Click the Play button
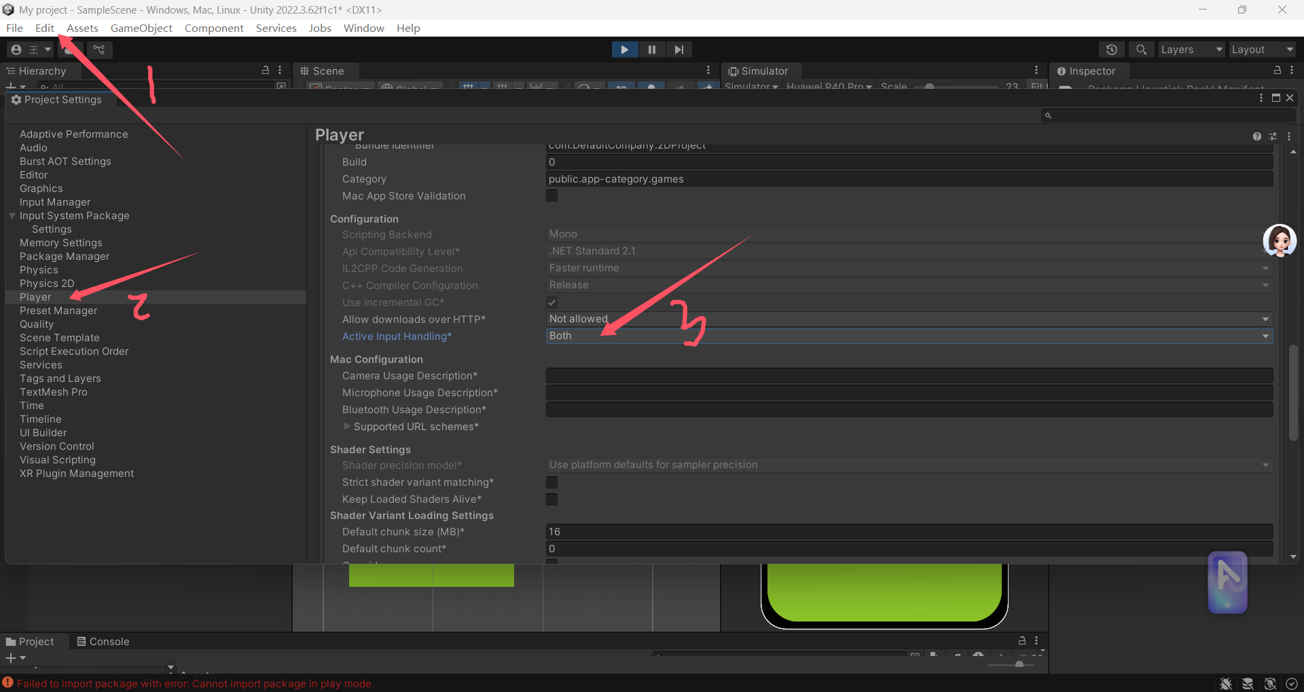Viewport: 1304px width, 692px height. tap(624, 50)
